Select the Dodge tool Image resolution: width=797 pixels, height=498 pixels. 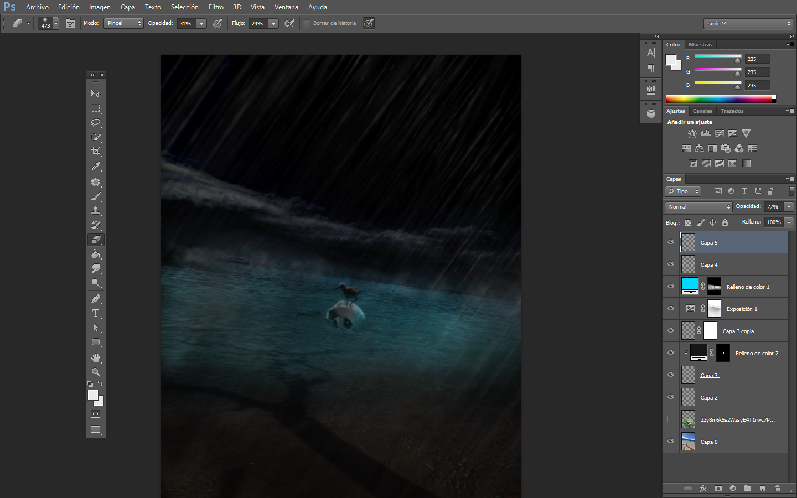point(96,283)
